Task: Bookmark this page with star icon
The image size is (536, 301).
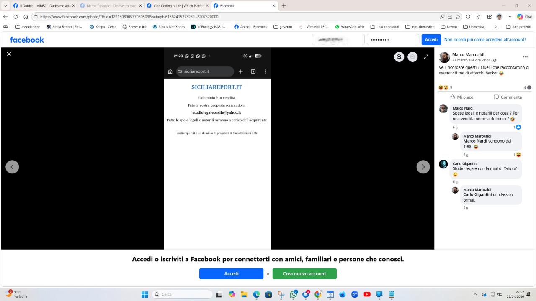Action: [x=458, y=17]
